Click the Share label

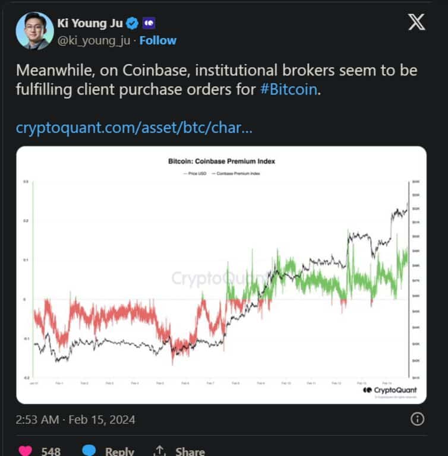pos(190,451)
